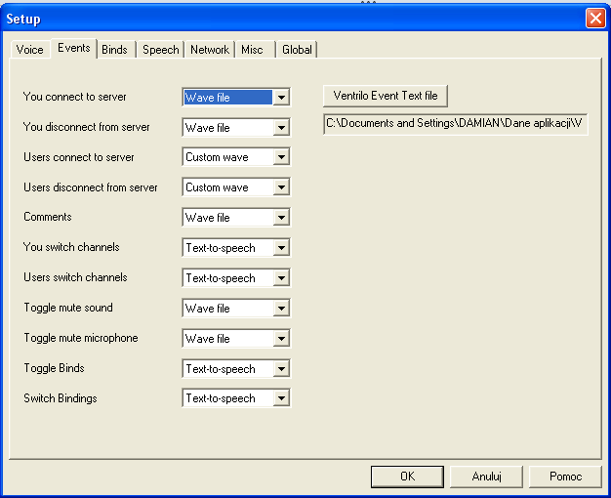The width and height of the screenshot is (611, 498).
Task: Expand the Comments event dropdown
Action: click(x=236, y=217)
